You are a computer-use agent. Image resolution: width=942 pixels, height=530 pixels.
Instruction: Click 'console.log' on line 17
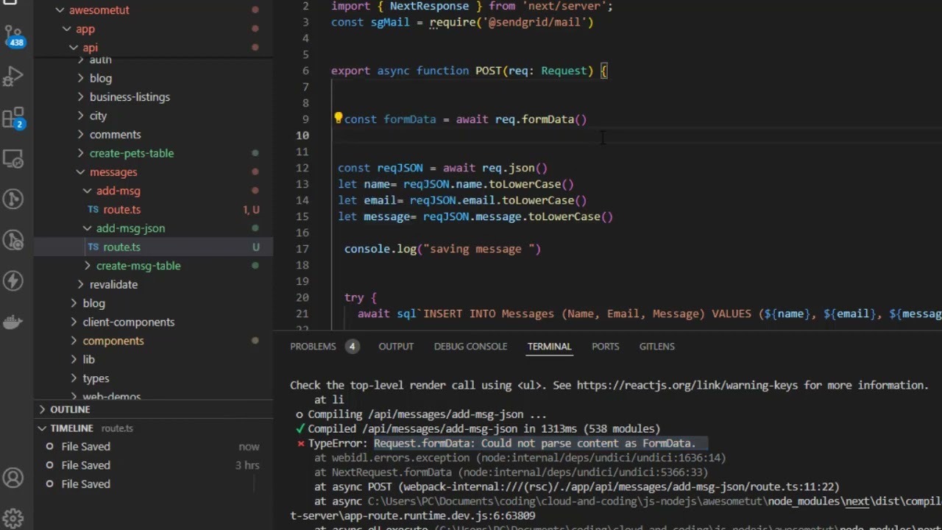[x=380, y=249]
